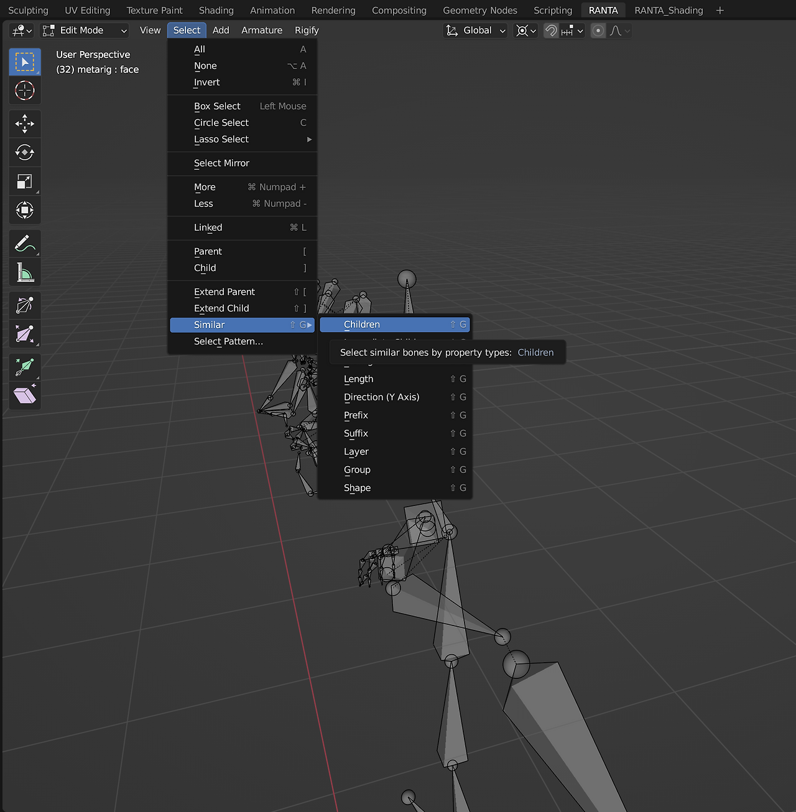Open the proportional falloff dropdown
Viewport: 796px width, 812px height.
tap(620, 30)
